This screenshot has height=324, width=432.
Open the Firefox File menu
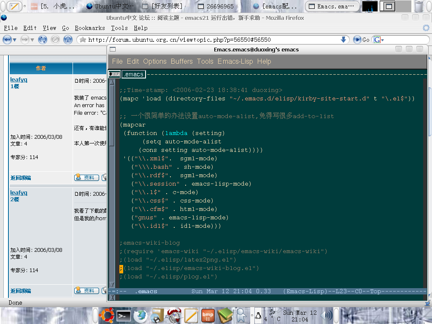pyautogui.click(x=11, y=28)
